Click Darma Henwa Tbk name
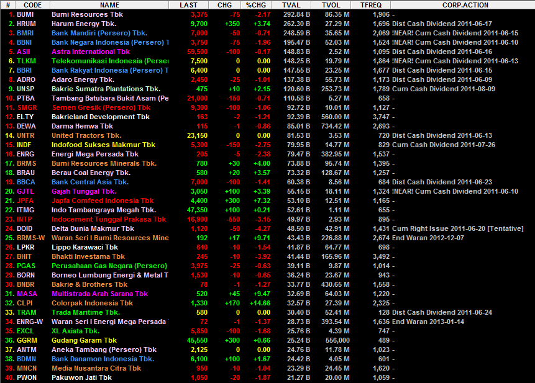The width and height of the screenshot is (535, 383). (82, 126)
